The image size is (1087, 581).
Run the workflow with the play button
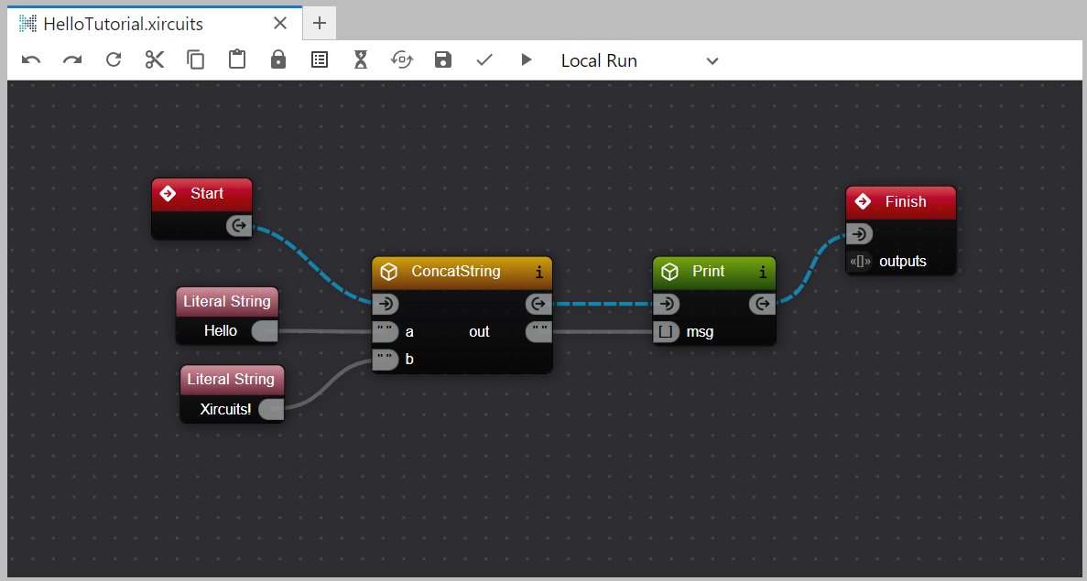[527, 60]
